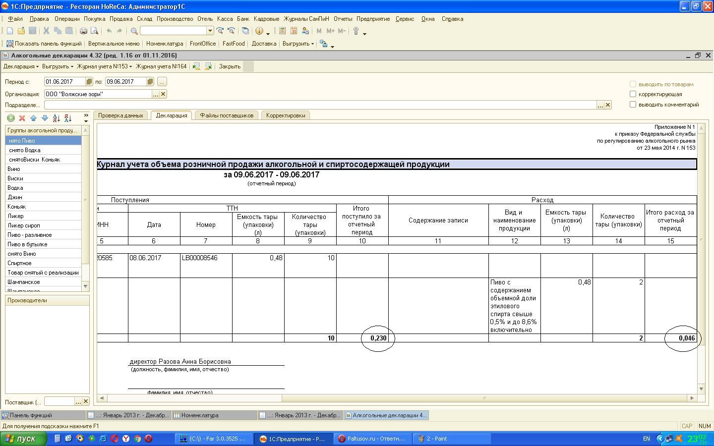
Task: Select the снято Водка group row
Action: tap(44, 150)
